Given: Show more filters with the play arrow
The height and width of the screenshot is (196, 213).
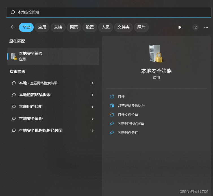Looking at the screenshot, I should [x=180, y=27].
